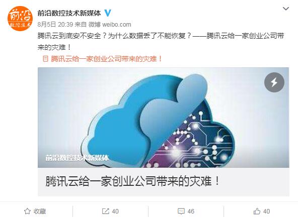Open the 前沿数控技术新媒体 account name
This screenshot has width=298, height=218.
point(69,13)
